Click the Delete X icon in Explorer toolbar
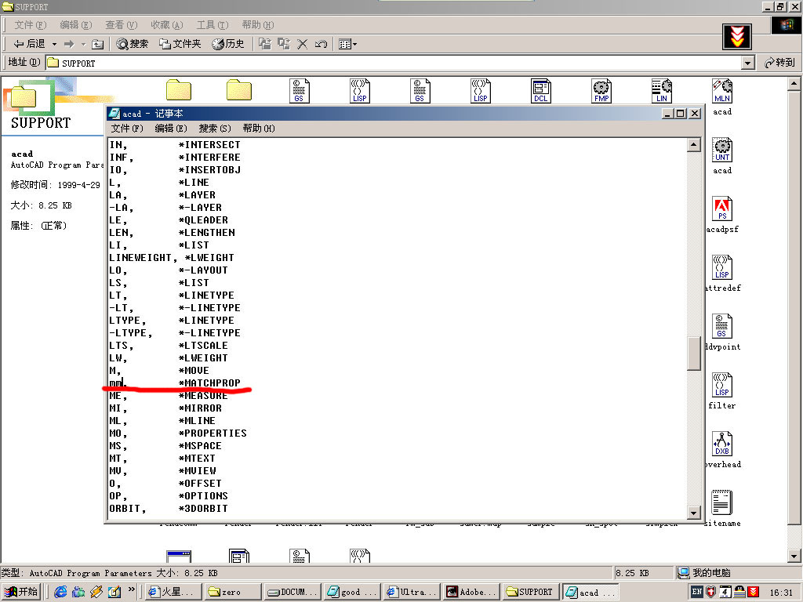Viewport: 803px width, 602px height. point(303,44)
